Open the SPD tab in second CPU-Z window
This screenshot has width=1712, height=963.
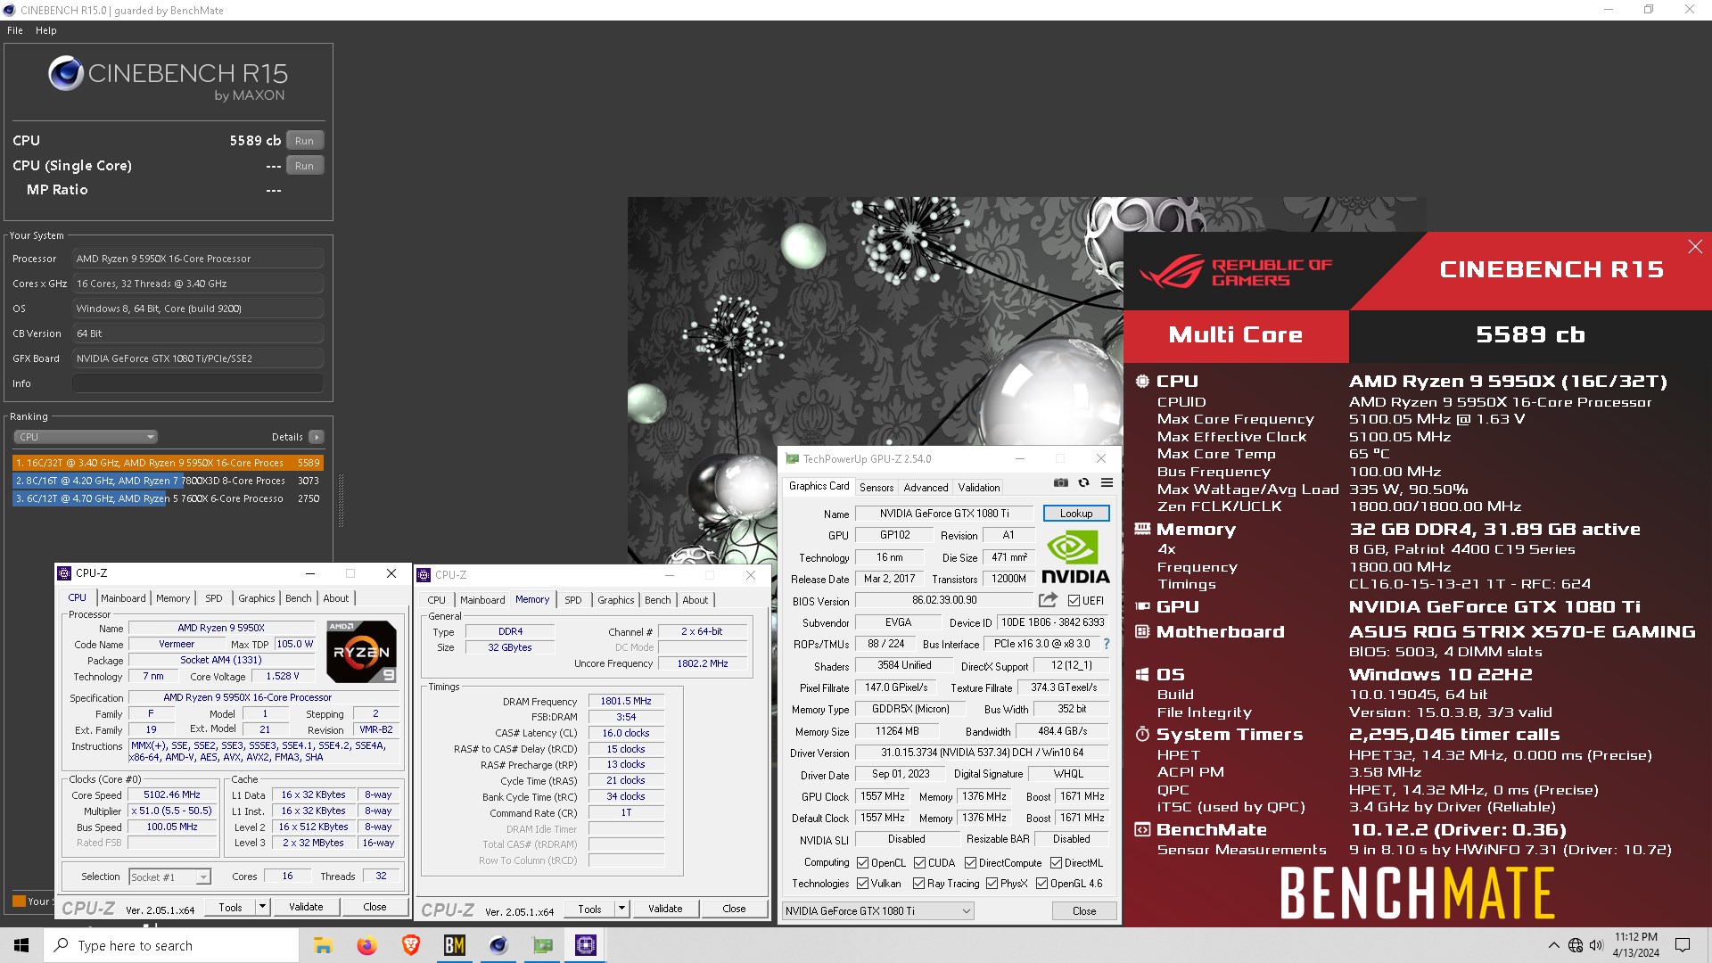point(573,600)
